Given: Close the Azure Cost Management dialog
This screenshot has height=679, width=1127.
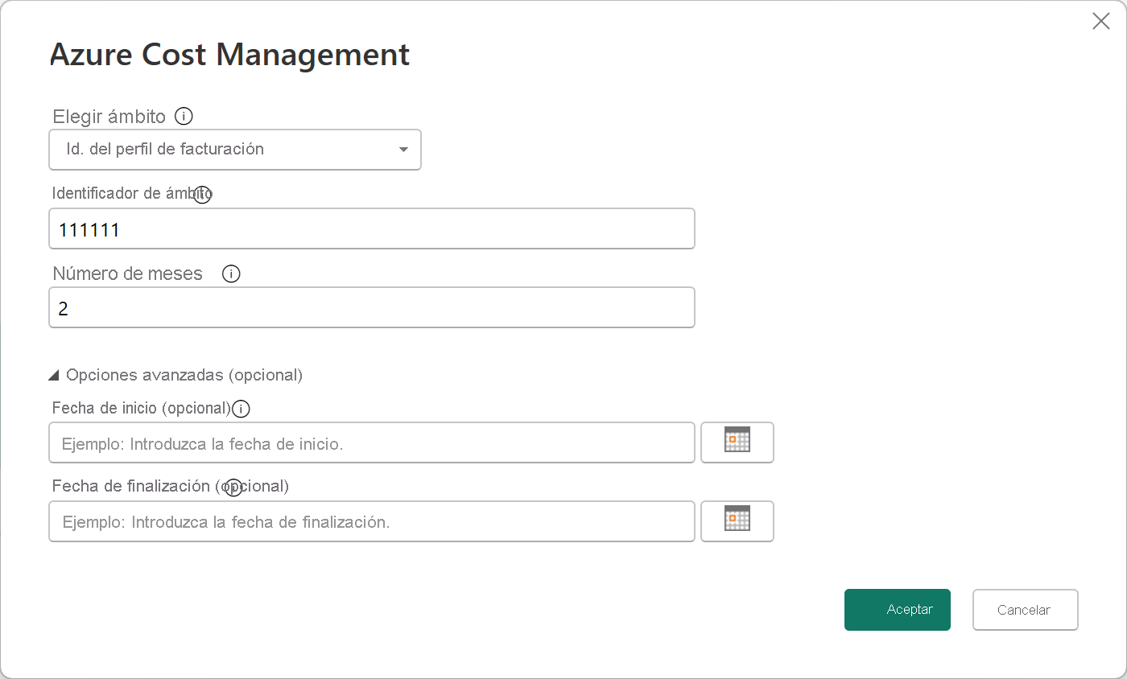Looking at the screenshot, I should pos(1100,22).
